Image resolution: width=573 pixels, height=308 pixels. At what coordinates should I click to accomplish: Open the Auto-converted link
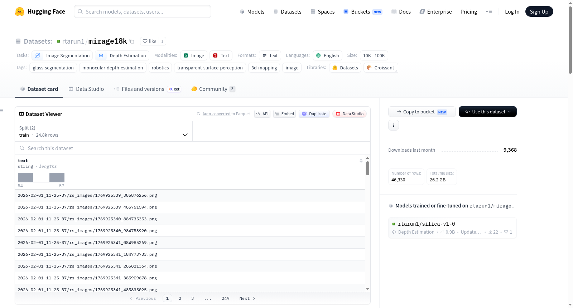click(x=216, y=114)
